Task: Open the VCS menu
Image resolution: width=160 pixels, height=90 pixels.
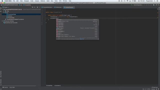Action: coord(60,1)
